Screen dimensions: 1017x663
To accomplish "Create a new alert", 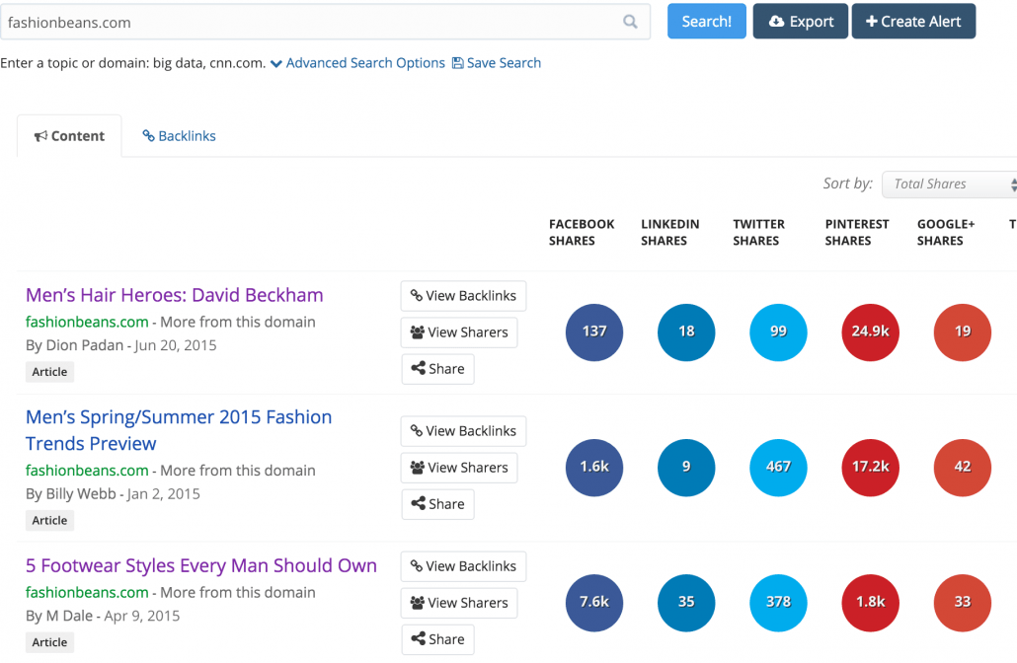I will [913, 22].
